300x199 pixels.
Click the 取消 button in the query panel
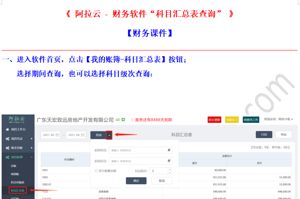(x=161, y=181)
